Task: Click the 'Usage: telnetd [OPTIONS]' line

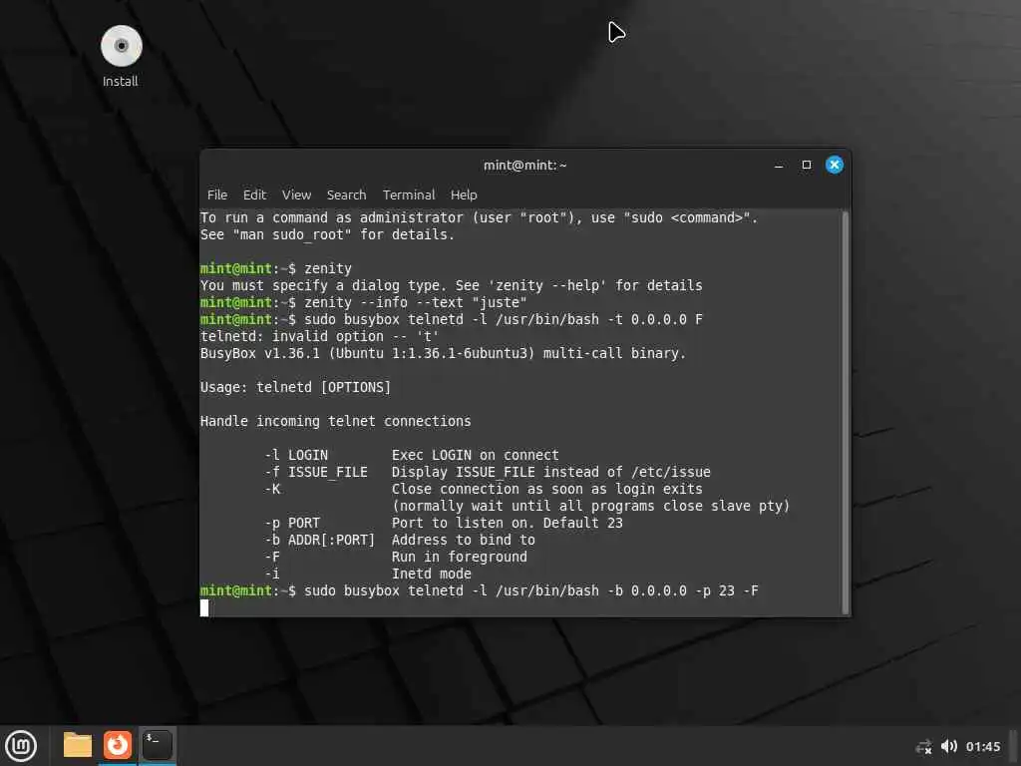Action: (x=295, y=387)
